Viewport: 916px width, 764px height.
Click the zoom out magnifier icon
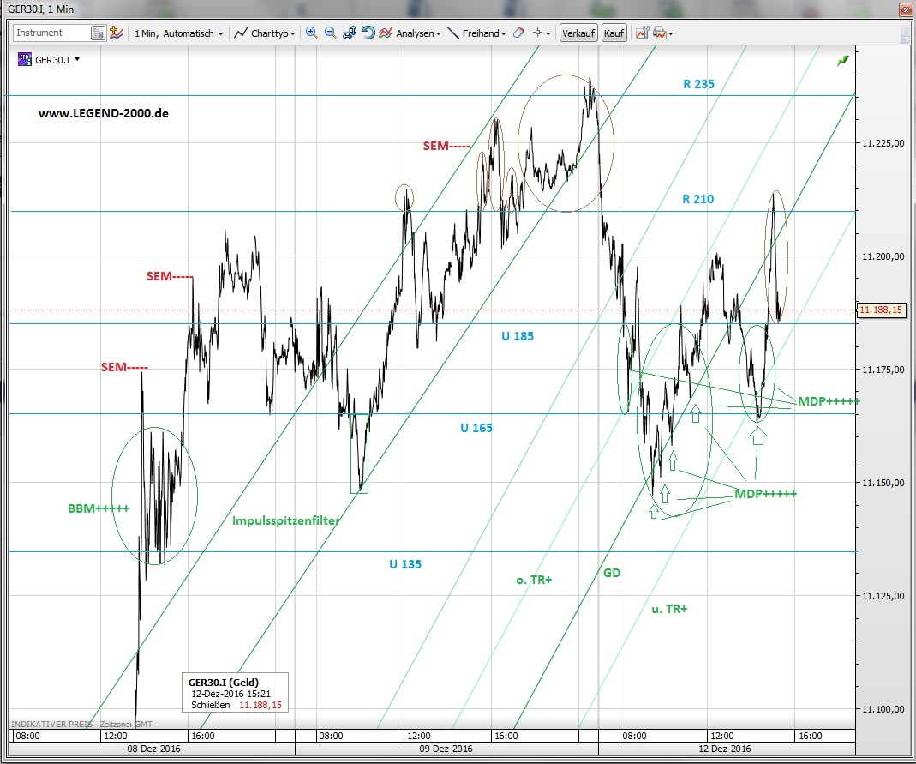pos(330,33)
